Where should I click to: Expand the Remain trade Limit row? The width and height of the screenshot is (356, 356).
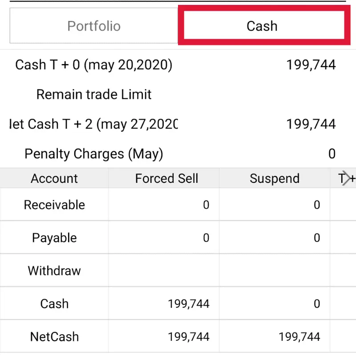tap(93, 94)
